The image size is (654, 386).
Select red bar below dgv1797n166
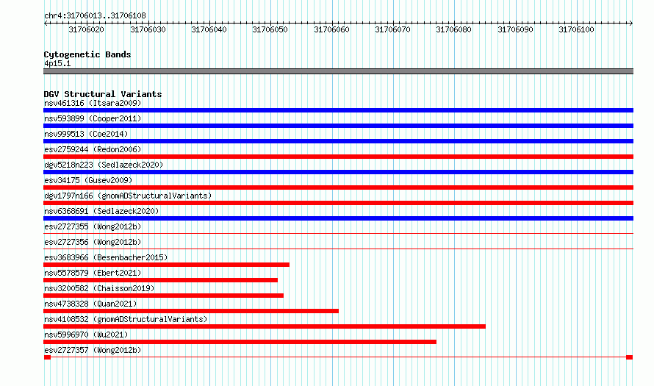(x=338, y=203)
